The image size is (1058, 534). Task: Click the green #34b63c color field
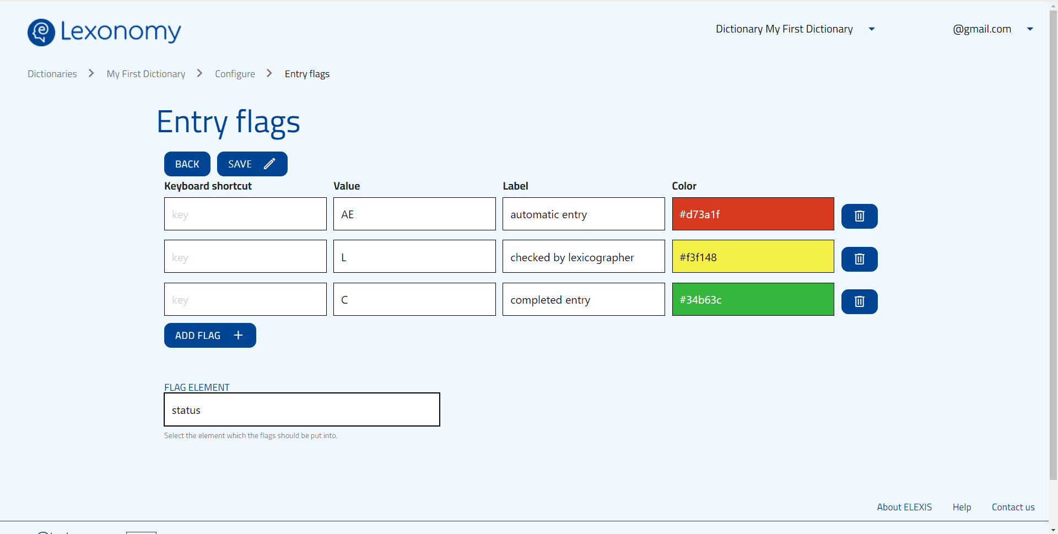pos(752,300)
